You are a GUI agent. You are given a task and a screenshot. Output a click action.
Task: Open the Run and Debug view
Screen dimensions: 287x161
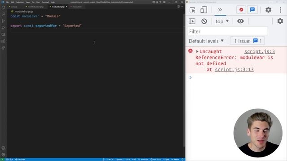tap(3, 28)
